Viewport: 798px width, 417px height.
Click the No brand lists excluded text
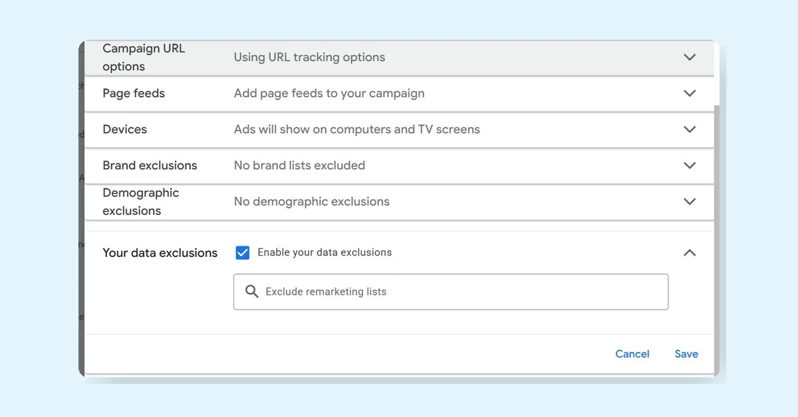(x=299, y=165)
